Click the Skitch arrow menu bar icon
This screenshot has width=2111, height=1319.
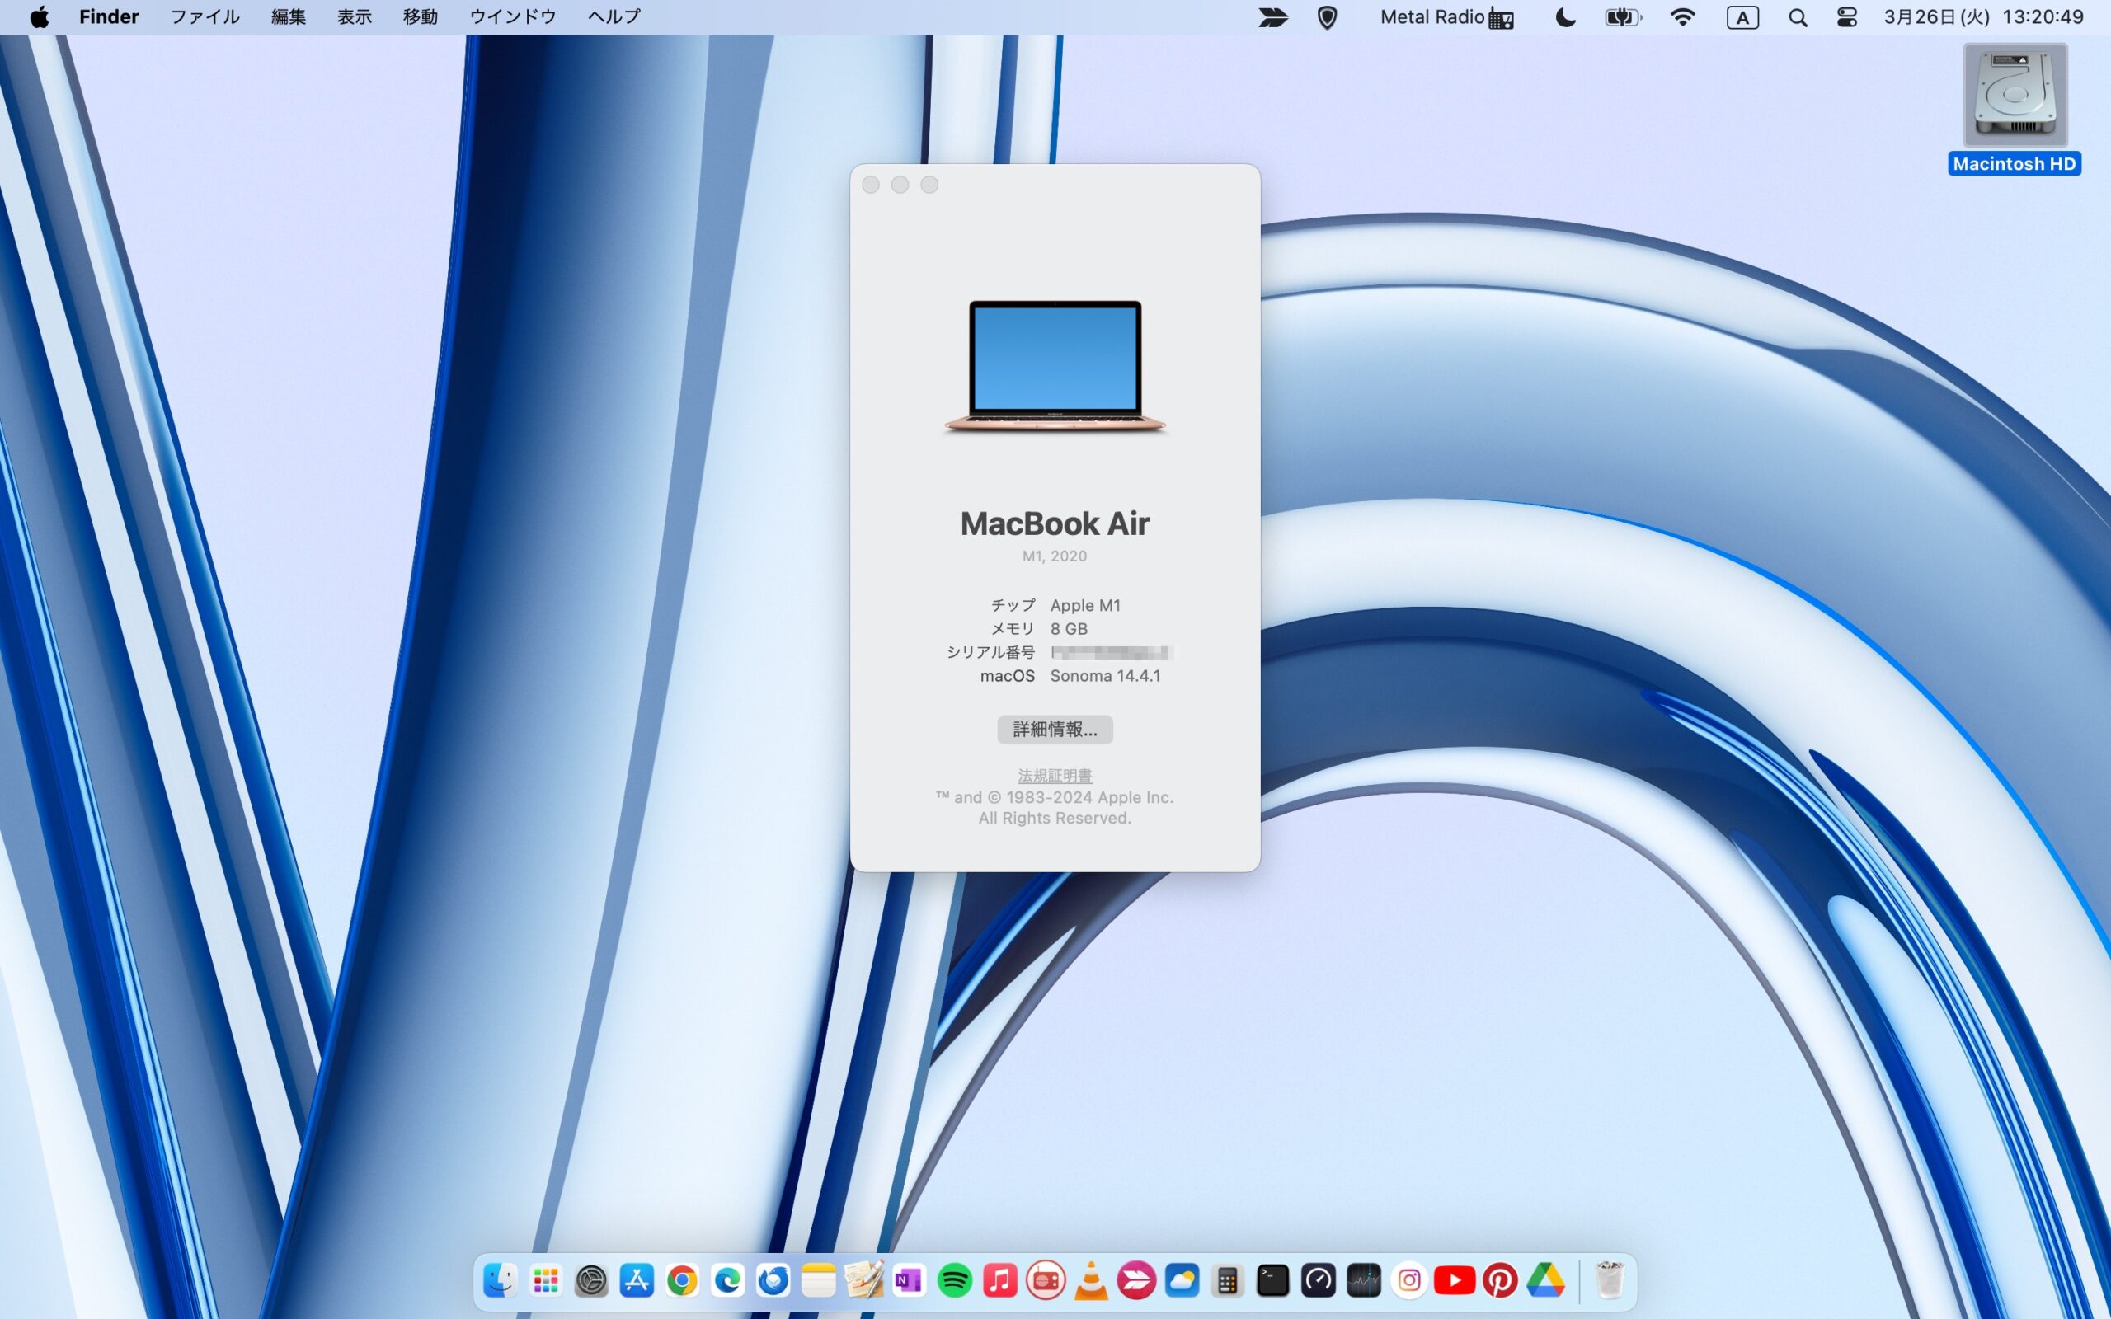(x=1272, y=17)
